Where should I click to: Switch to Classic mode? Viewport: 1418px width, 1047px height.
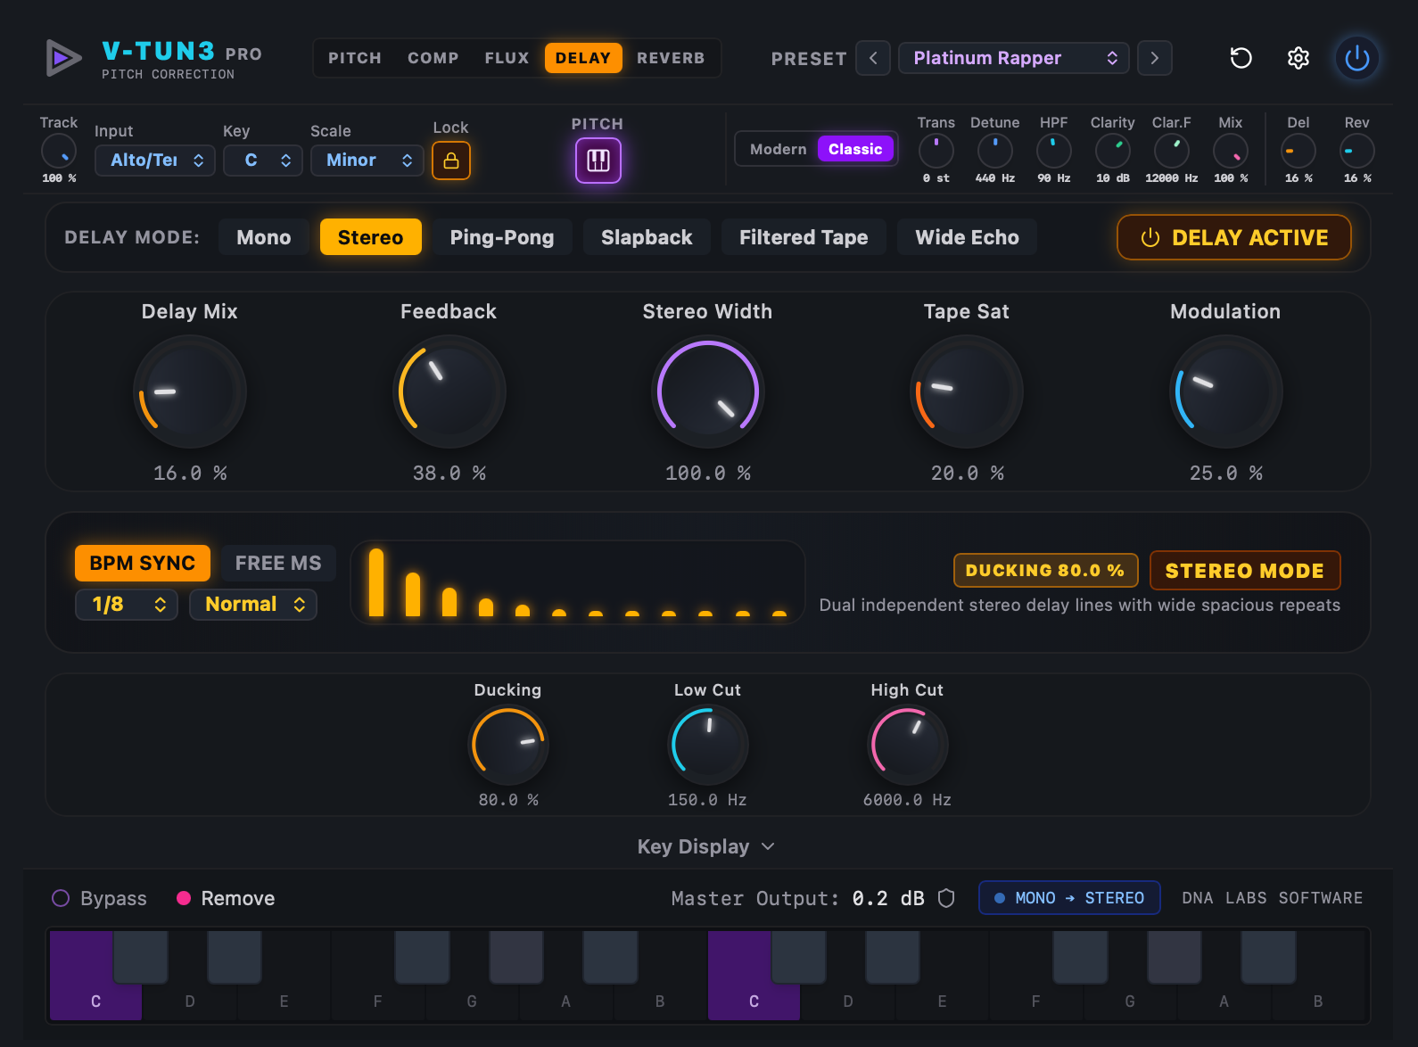pyautogui.click(x=855, y=149)
